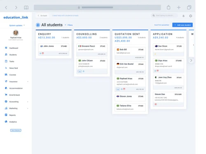Show the browser tabs overview icon

tap(189, 7)
